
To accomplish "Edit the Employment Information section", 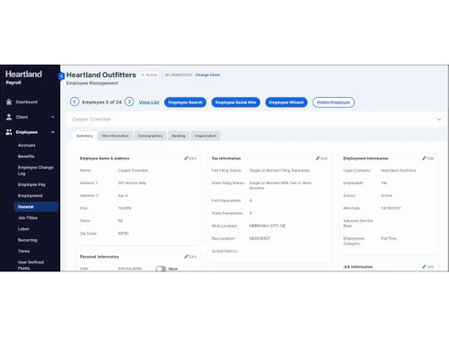I will coord(428,158).
